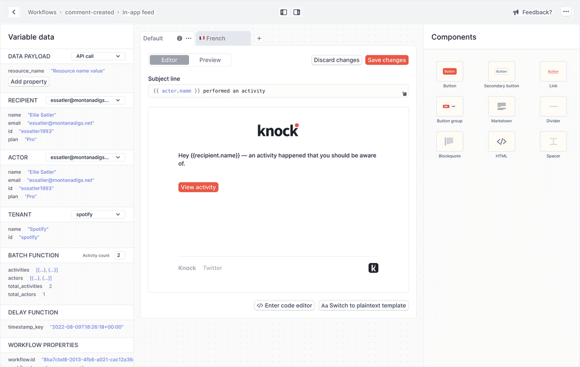Screen dimensions: 580x367
Task: Open the DATA PAYLOAD API call dropdown
Action: (98, 56)
